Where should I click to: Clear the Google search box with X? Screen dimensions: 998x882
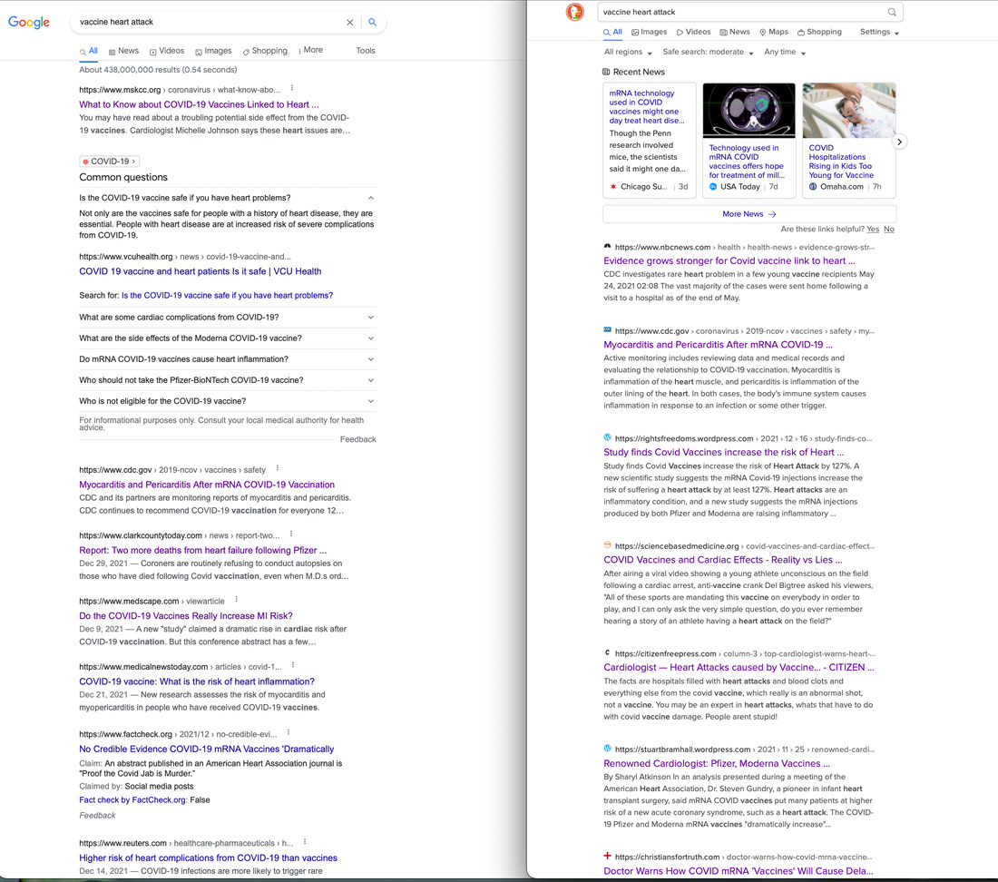pos(350,23)
